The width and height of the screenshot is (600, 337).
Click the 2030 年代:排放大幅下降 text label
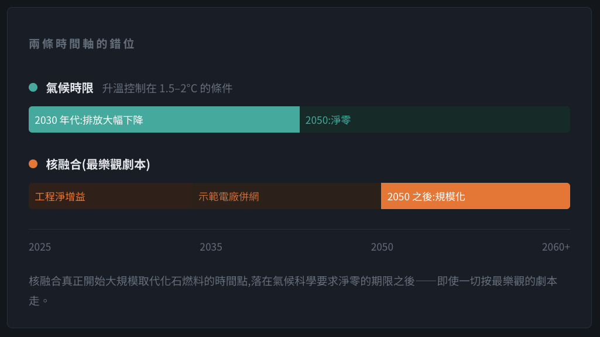click(x=89, y=120)
